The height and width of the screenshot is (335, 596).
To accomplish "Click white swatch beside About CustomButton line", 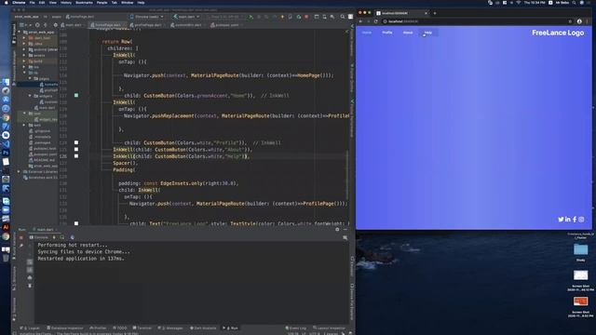I will [x=76, y=149].
